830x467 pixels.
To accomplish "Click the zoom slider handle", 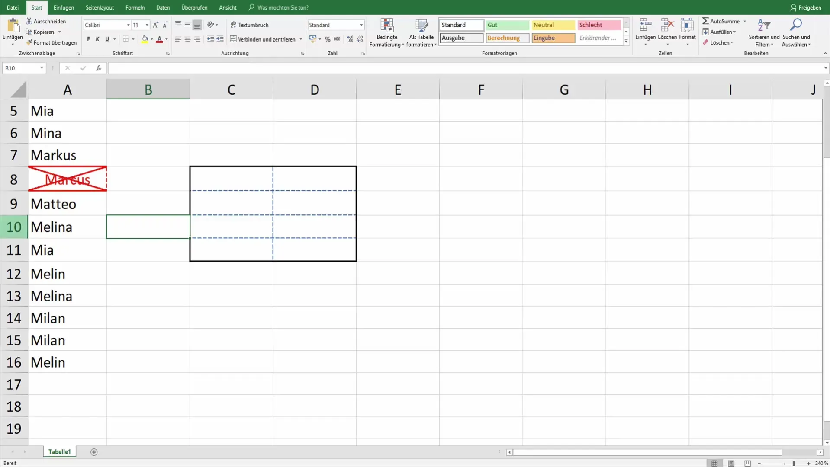I will pyautogui.click(x=794, y=463).
